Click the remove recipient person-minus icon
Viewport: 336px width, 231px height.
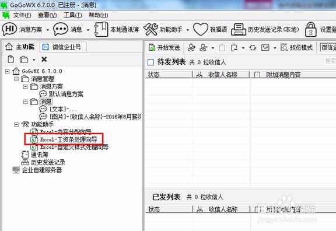pos(204,48)
